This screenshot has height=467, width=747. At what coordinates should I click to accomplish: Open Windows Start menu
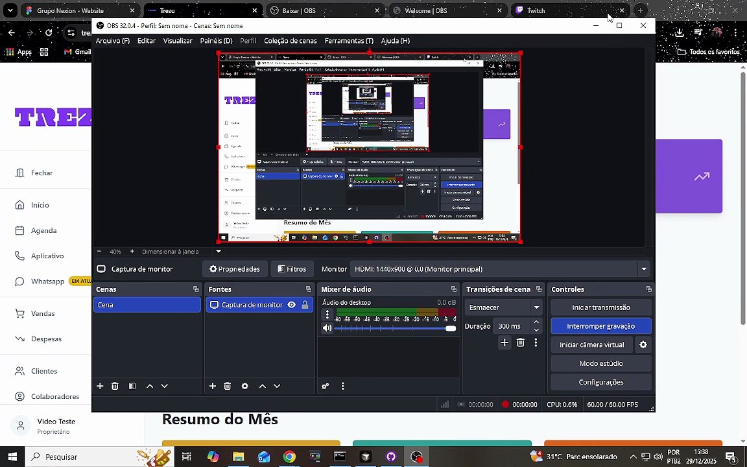click(12, 457)
